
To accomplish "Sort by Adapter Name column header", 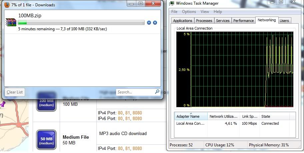I will point(191,116).
